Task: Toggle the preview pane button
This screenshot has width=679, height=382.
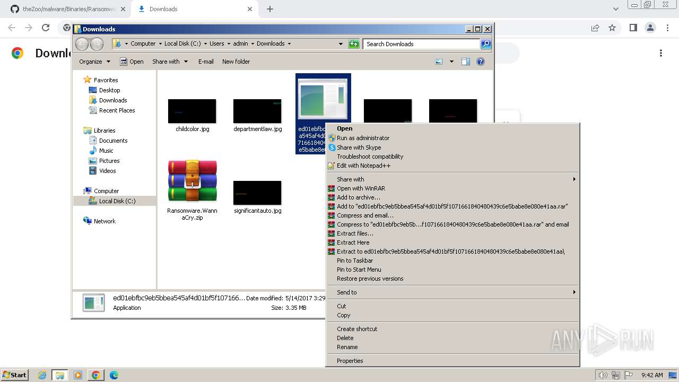Action: [465, 62]
